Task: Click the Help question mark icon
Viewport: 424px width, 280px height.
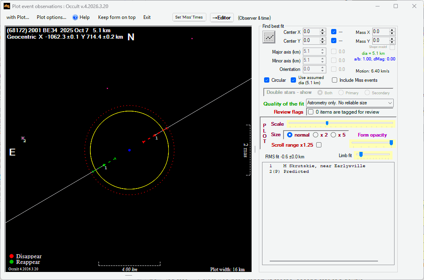Action: (75, 17)
